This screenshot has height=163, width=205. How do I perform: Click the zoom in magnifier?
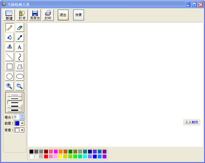(9, 86)
